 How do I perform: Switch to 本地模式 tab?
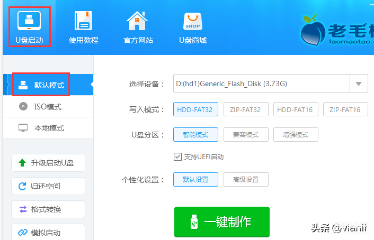pos(48,128)
